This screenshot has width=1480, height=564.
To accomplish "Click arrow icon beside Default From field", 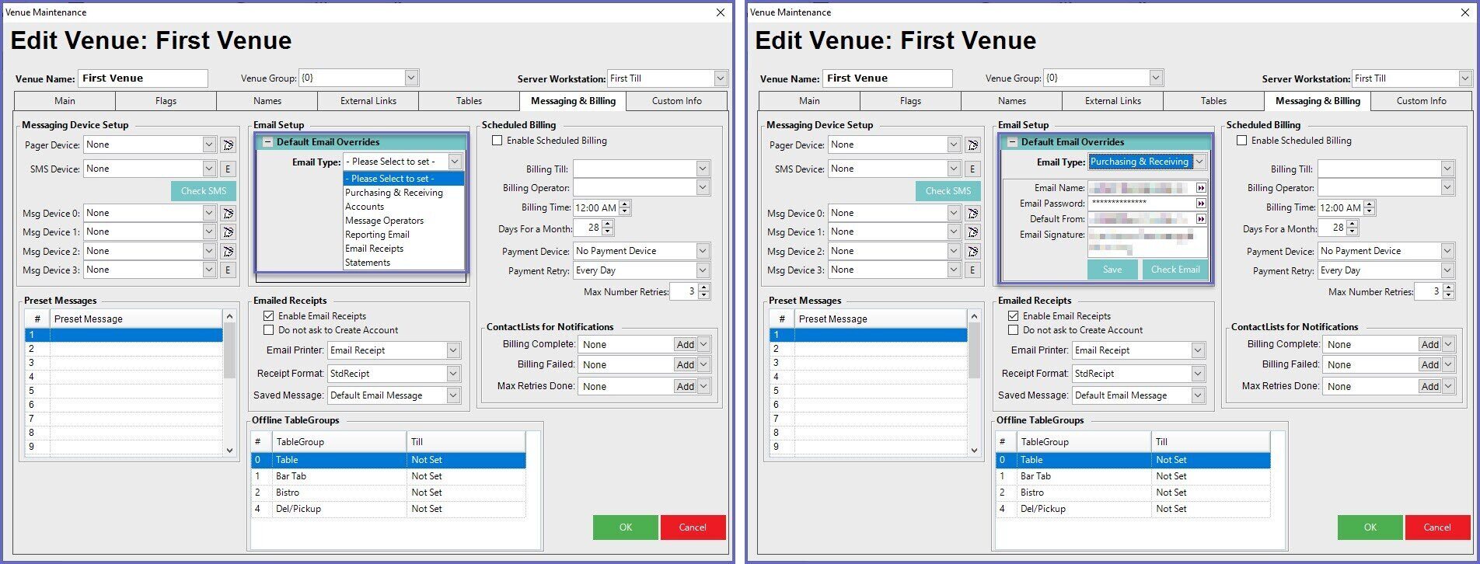I will (1201, 219).
